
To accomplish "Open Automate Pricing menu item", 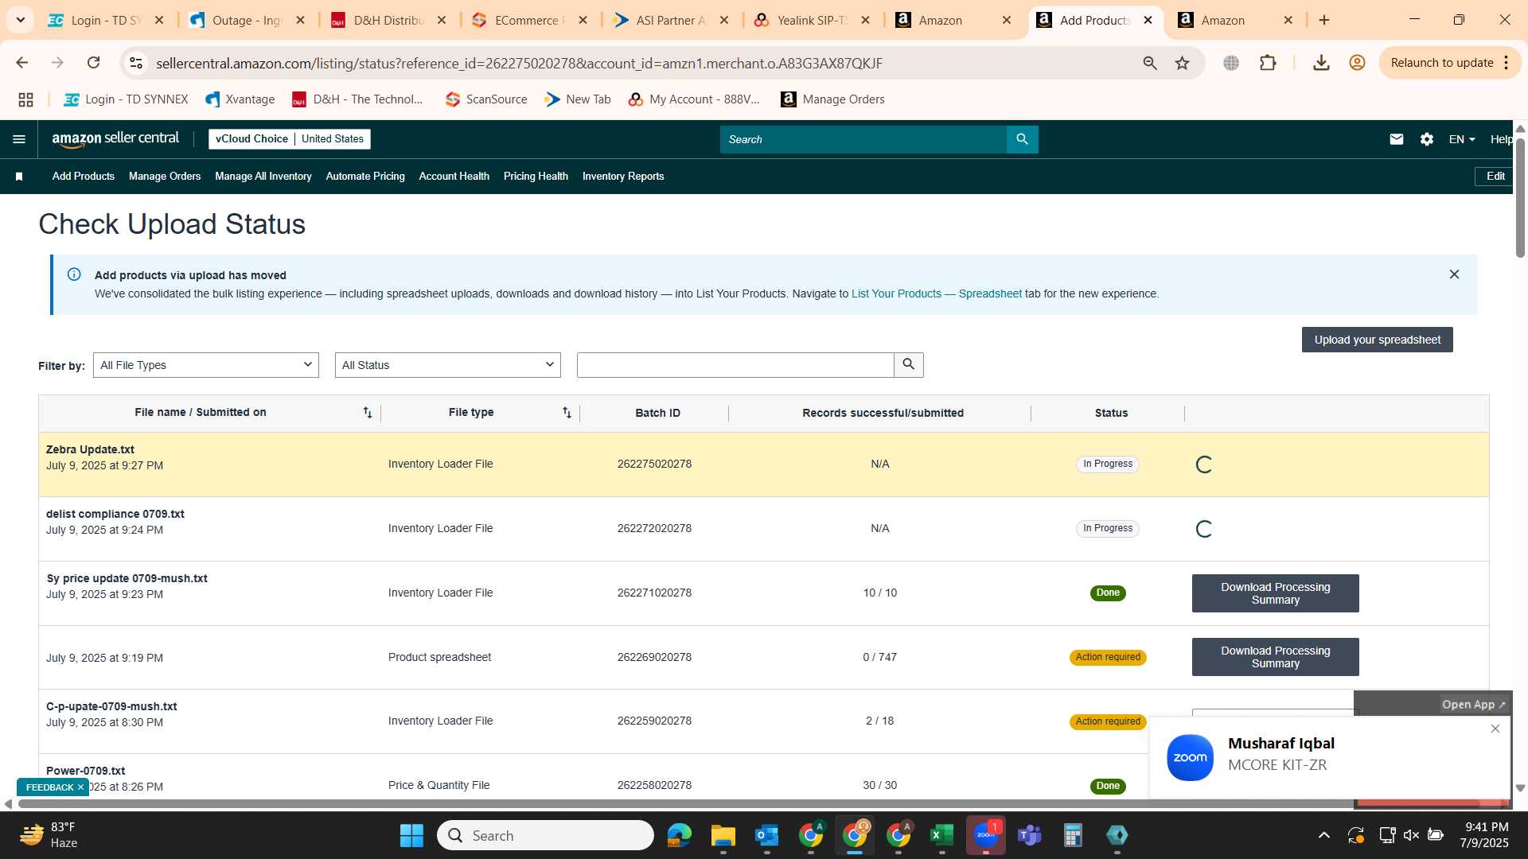I will [365, 177].
